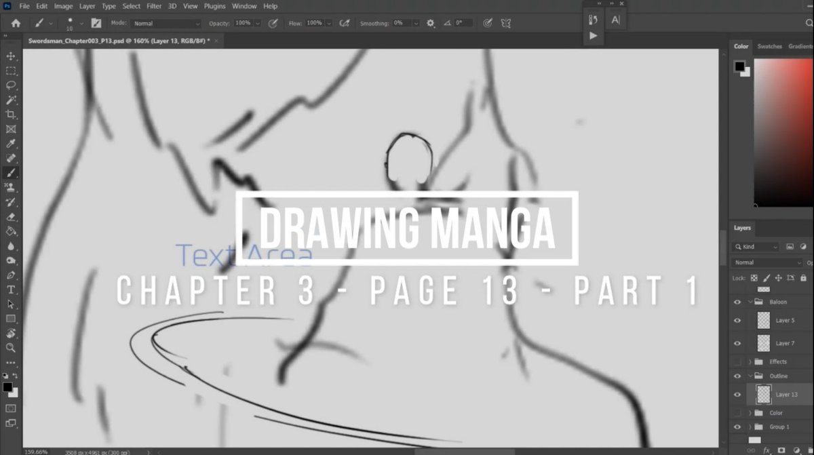Select the Rectangle shape tool
The height and width of the screenshot is (455, 814).
coord(11,319)
